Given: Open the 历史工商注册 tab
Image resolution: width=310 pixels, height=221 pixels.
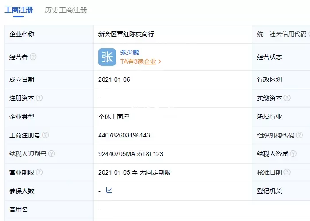Looking at the screenshot, I should (x=66, y=10).
